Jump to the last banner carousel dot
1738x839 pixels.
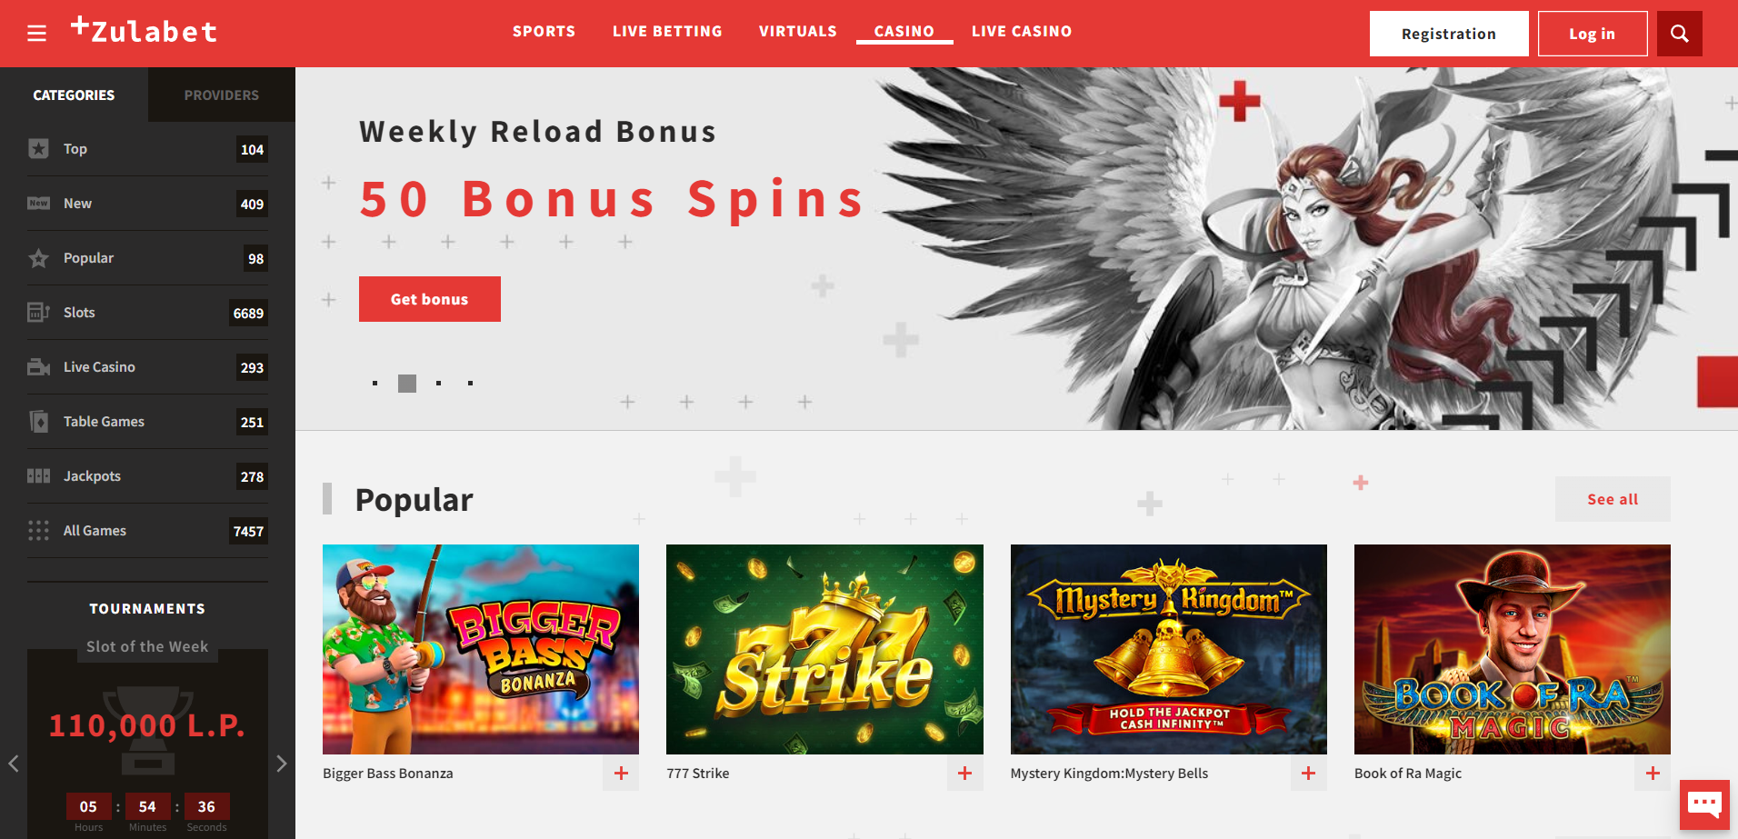point(470,384)
